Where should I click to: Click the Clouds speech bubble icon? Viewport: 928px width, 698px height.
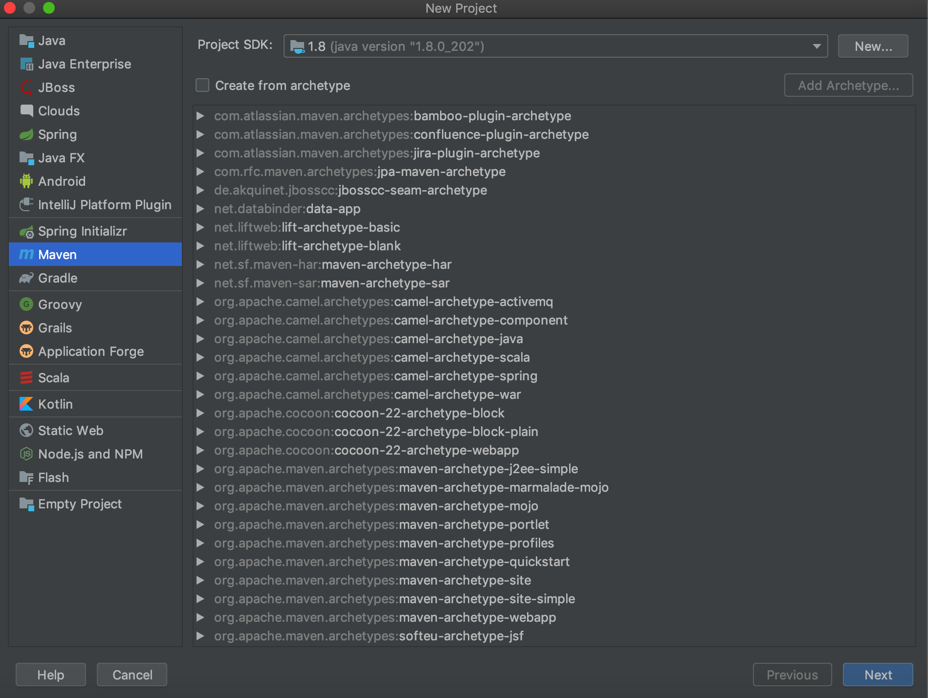(26, 111)
